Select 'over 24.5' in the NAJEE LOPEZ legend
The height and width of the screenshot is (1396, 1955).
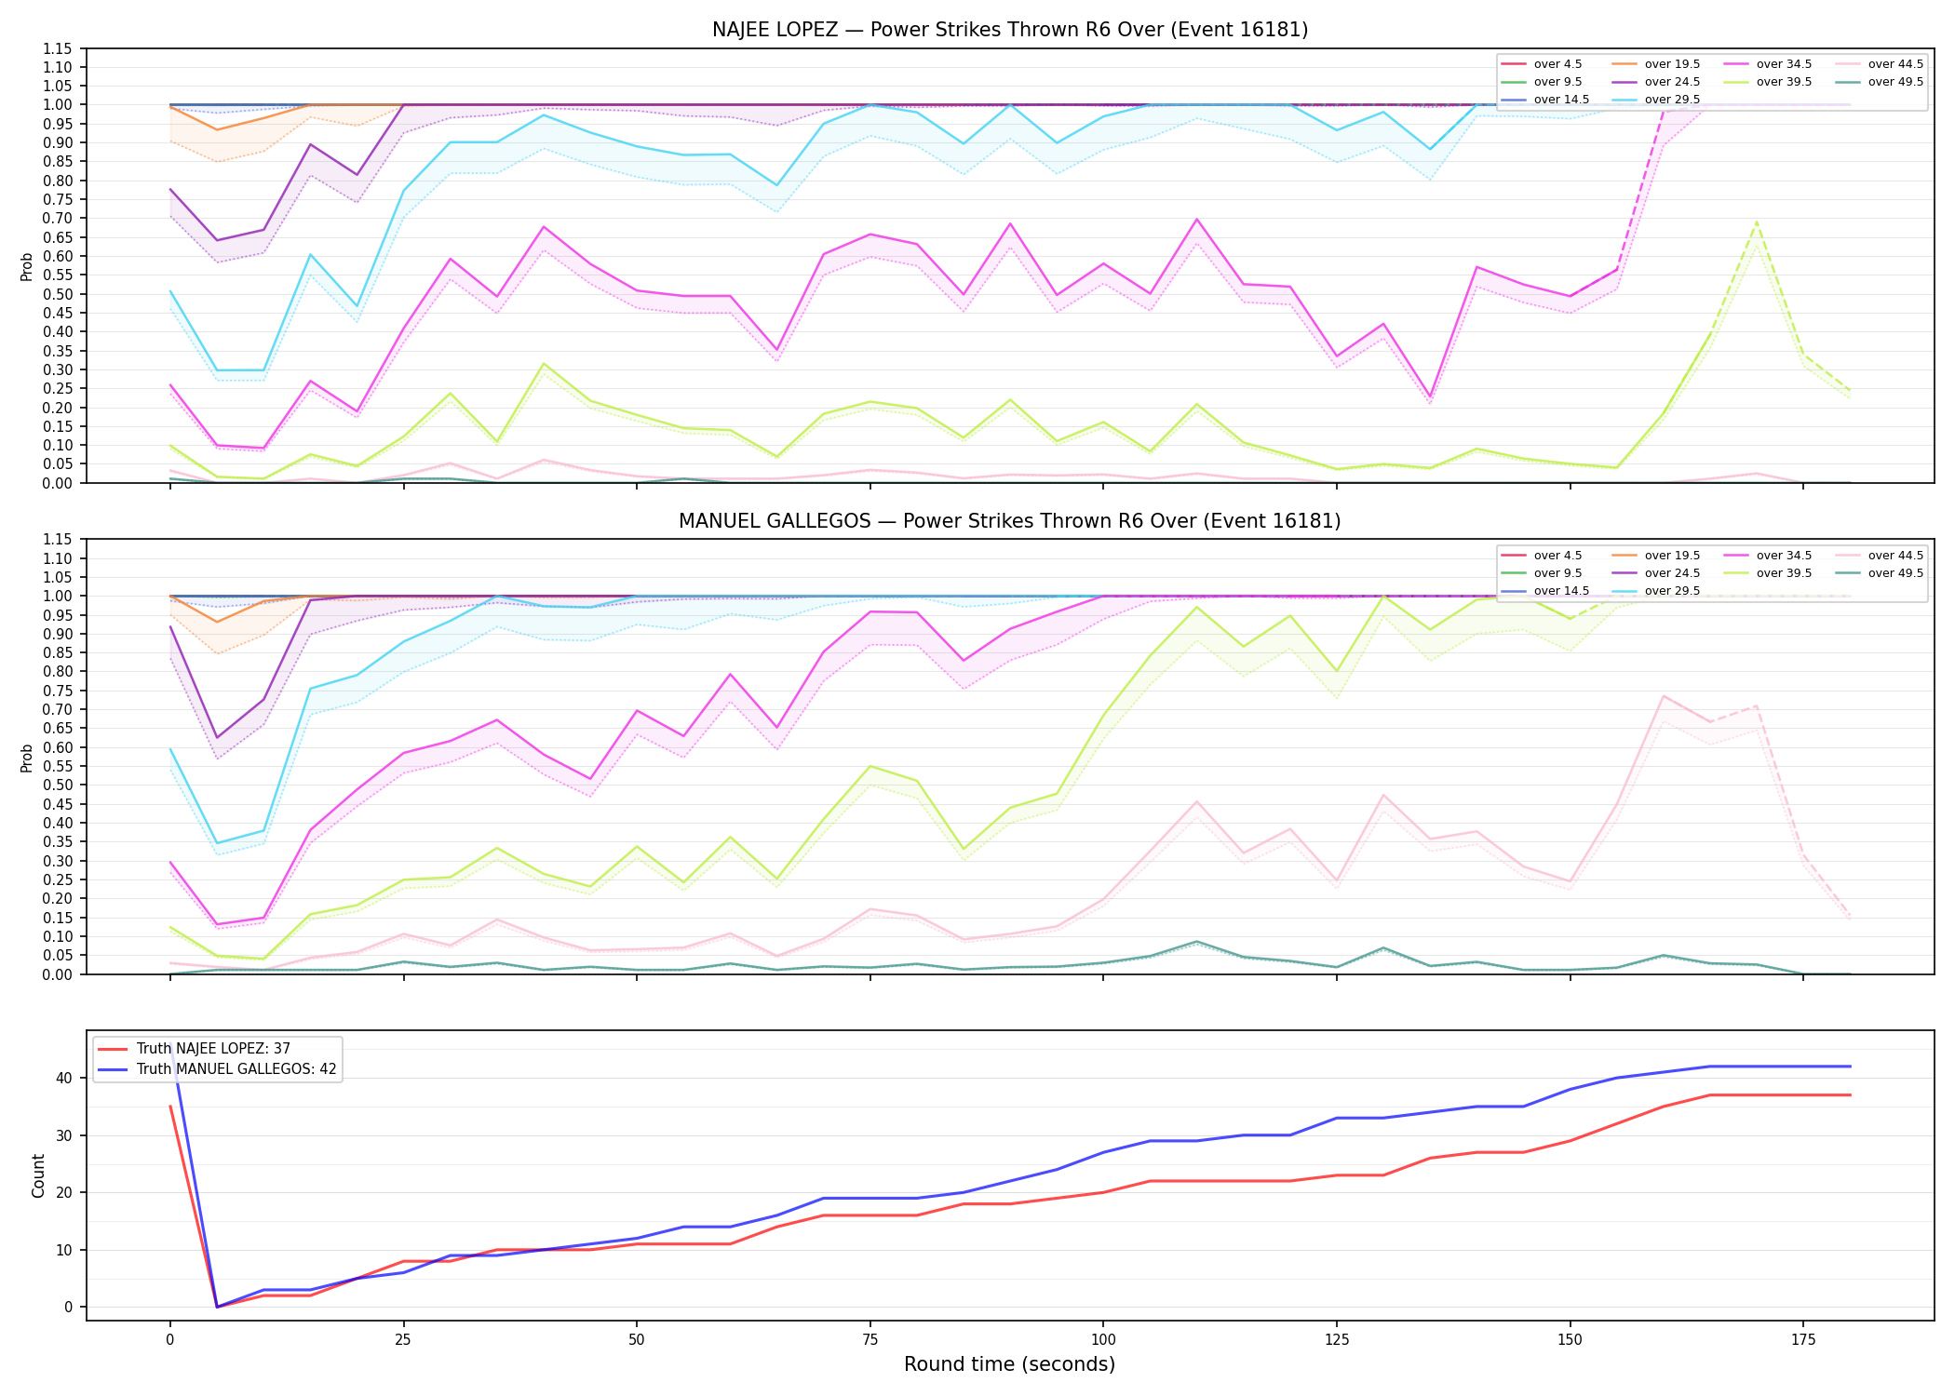point(1656,82)
